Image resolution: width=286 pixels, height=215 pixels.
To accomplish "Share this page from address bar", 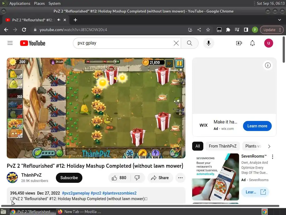I will coord(199,30).
